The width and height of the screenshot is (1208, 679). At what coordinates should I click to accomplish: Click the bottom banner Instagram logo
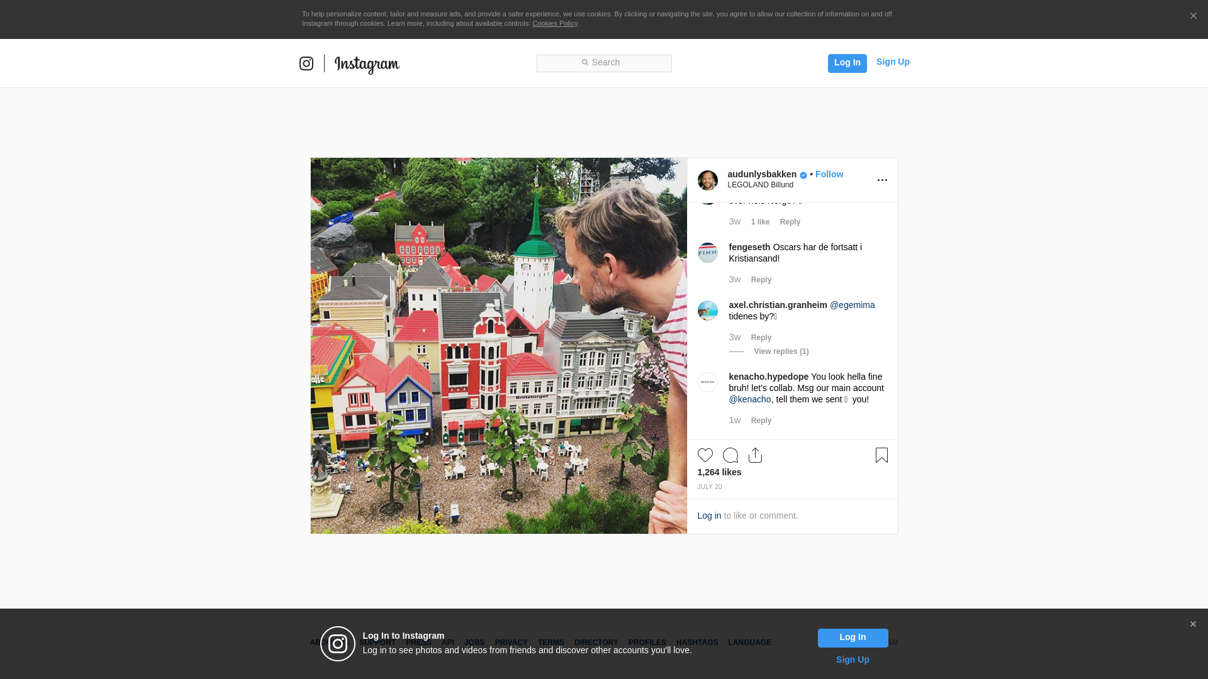338,644
